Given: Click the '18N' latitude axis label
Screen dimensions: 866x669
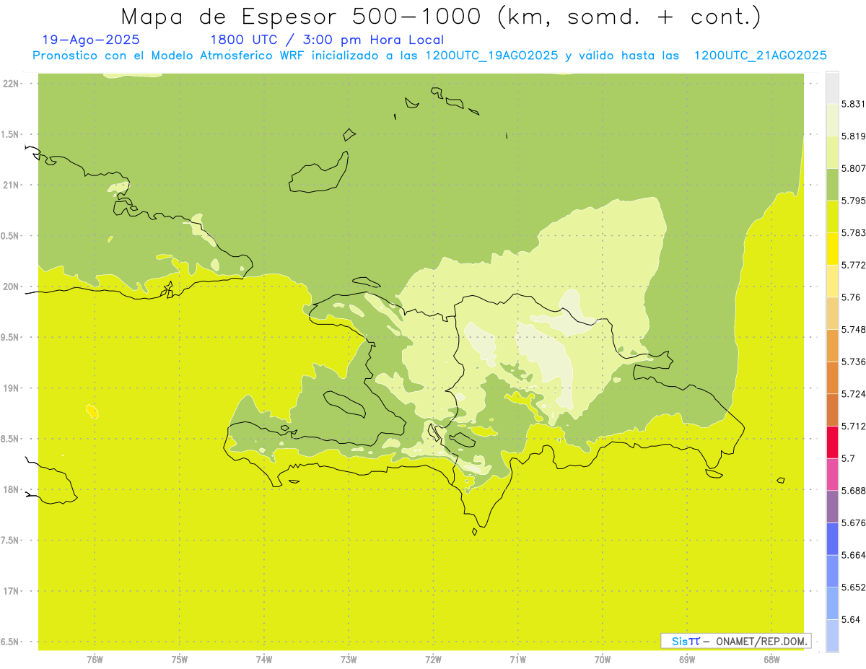Looking at the screenshot, I should (11, 490).
